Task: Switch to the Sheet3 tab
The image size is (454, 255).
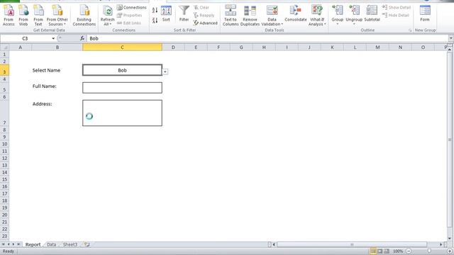Action: (x=70, y=244)
